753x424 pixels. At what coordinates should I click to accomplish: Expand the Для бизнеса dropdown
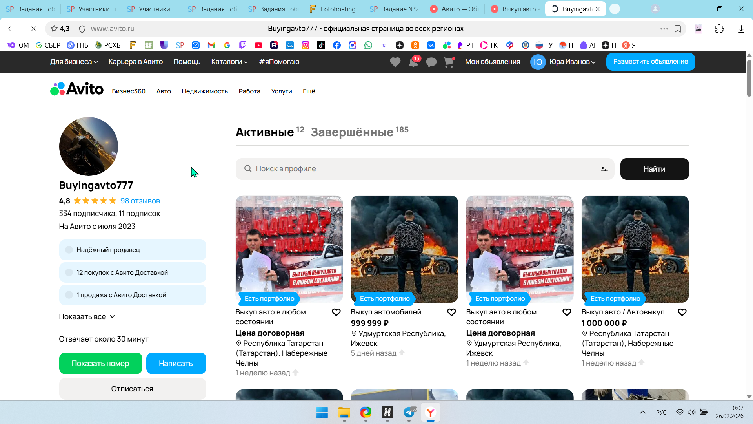(74, 62)
